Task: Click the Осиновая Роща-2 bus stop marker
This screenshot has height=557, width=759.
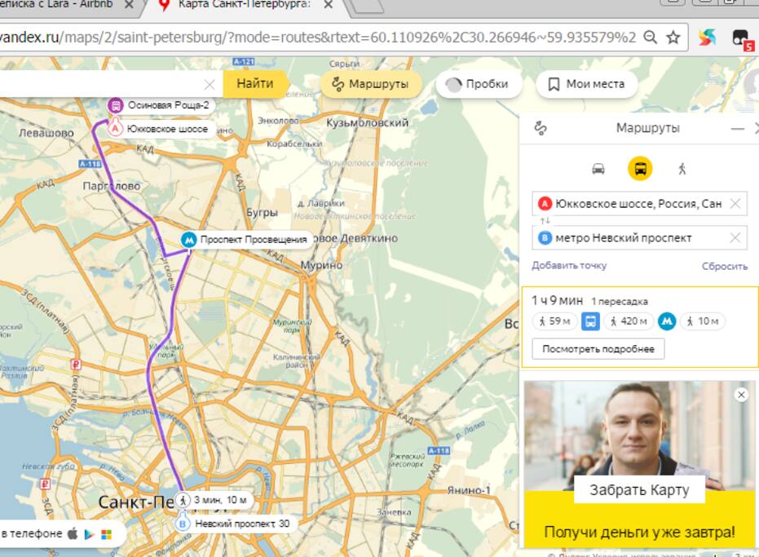Action: pyautogui.click(x=115, y=105)
